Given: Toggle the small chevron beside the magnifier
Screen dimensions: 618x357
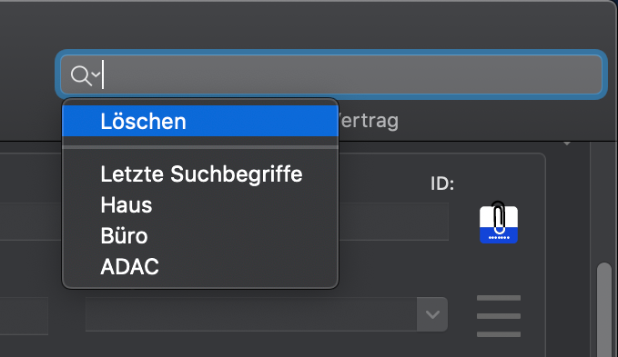Looking at the screenshot, I should [x=96, y=74].
